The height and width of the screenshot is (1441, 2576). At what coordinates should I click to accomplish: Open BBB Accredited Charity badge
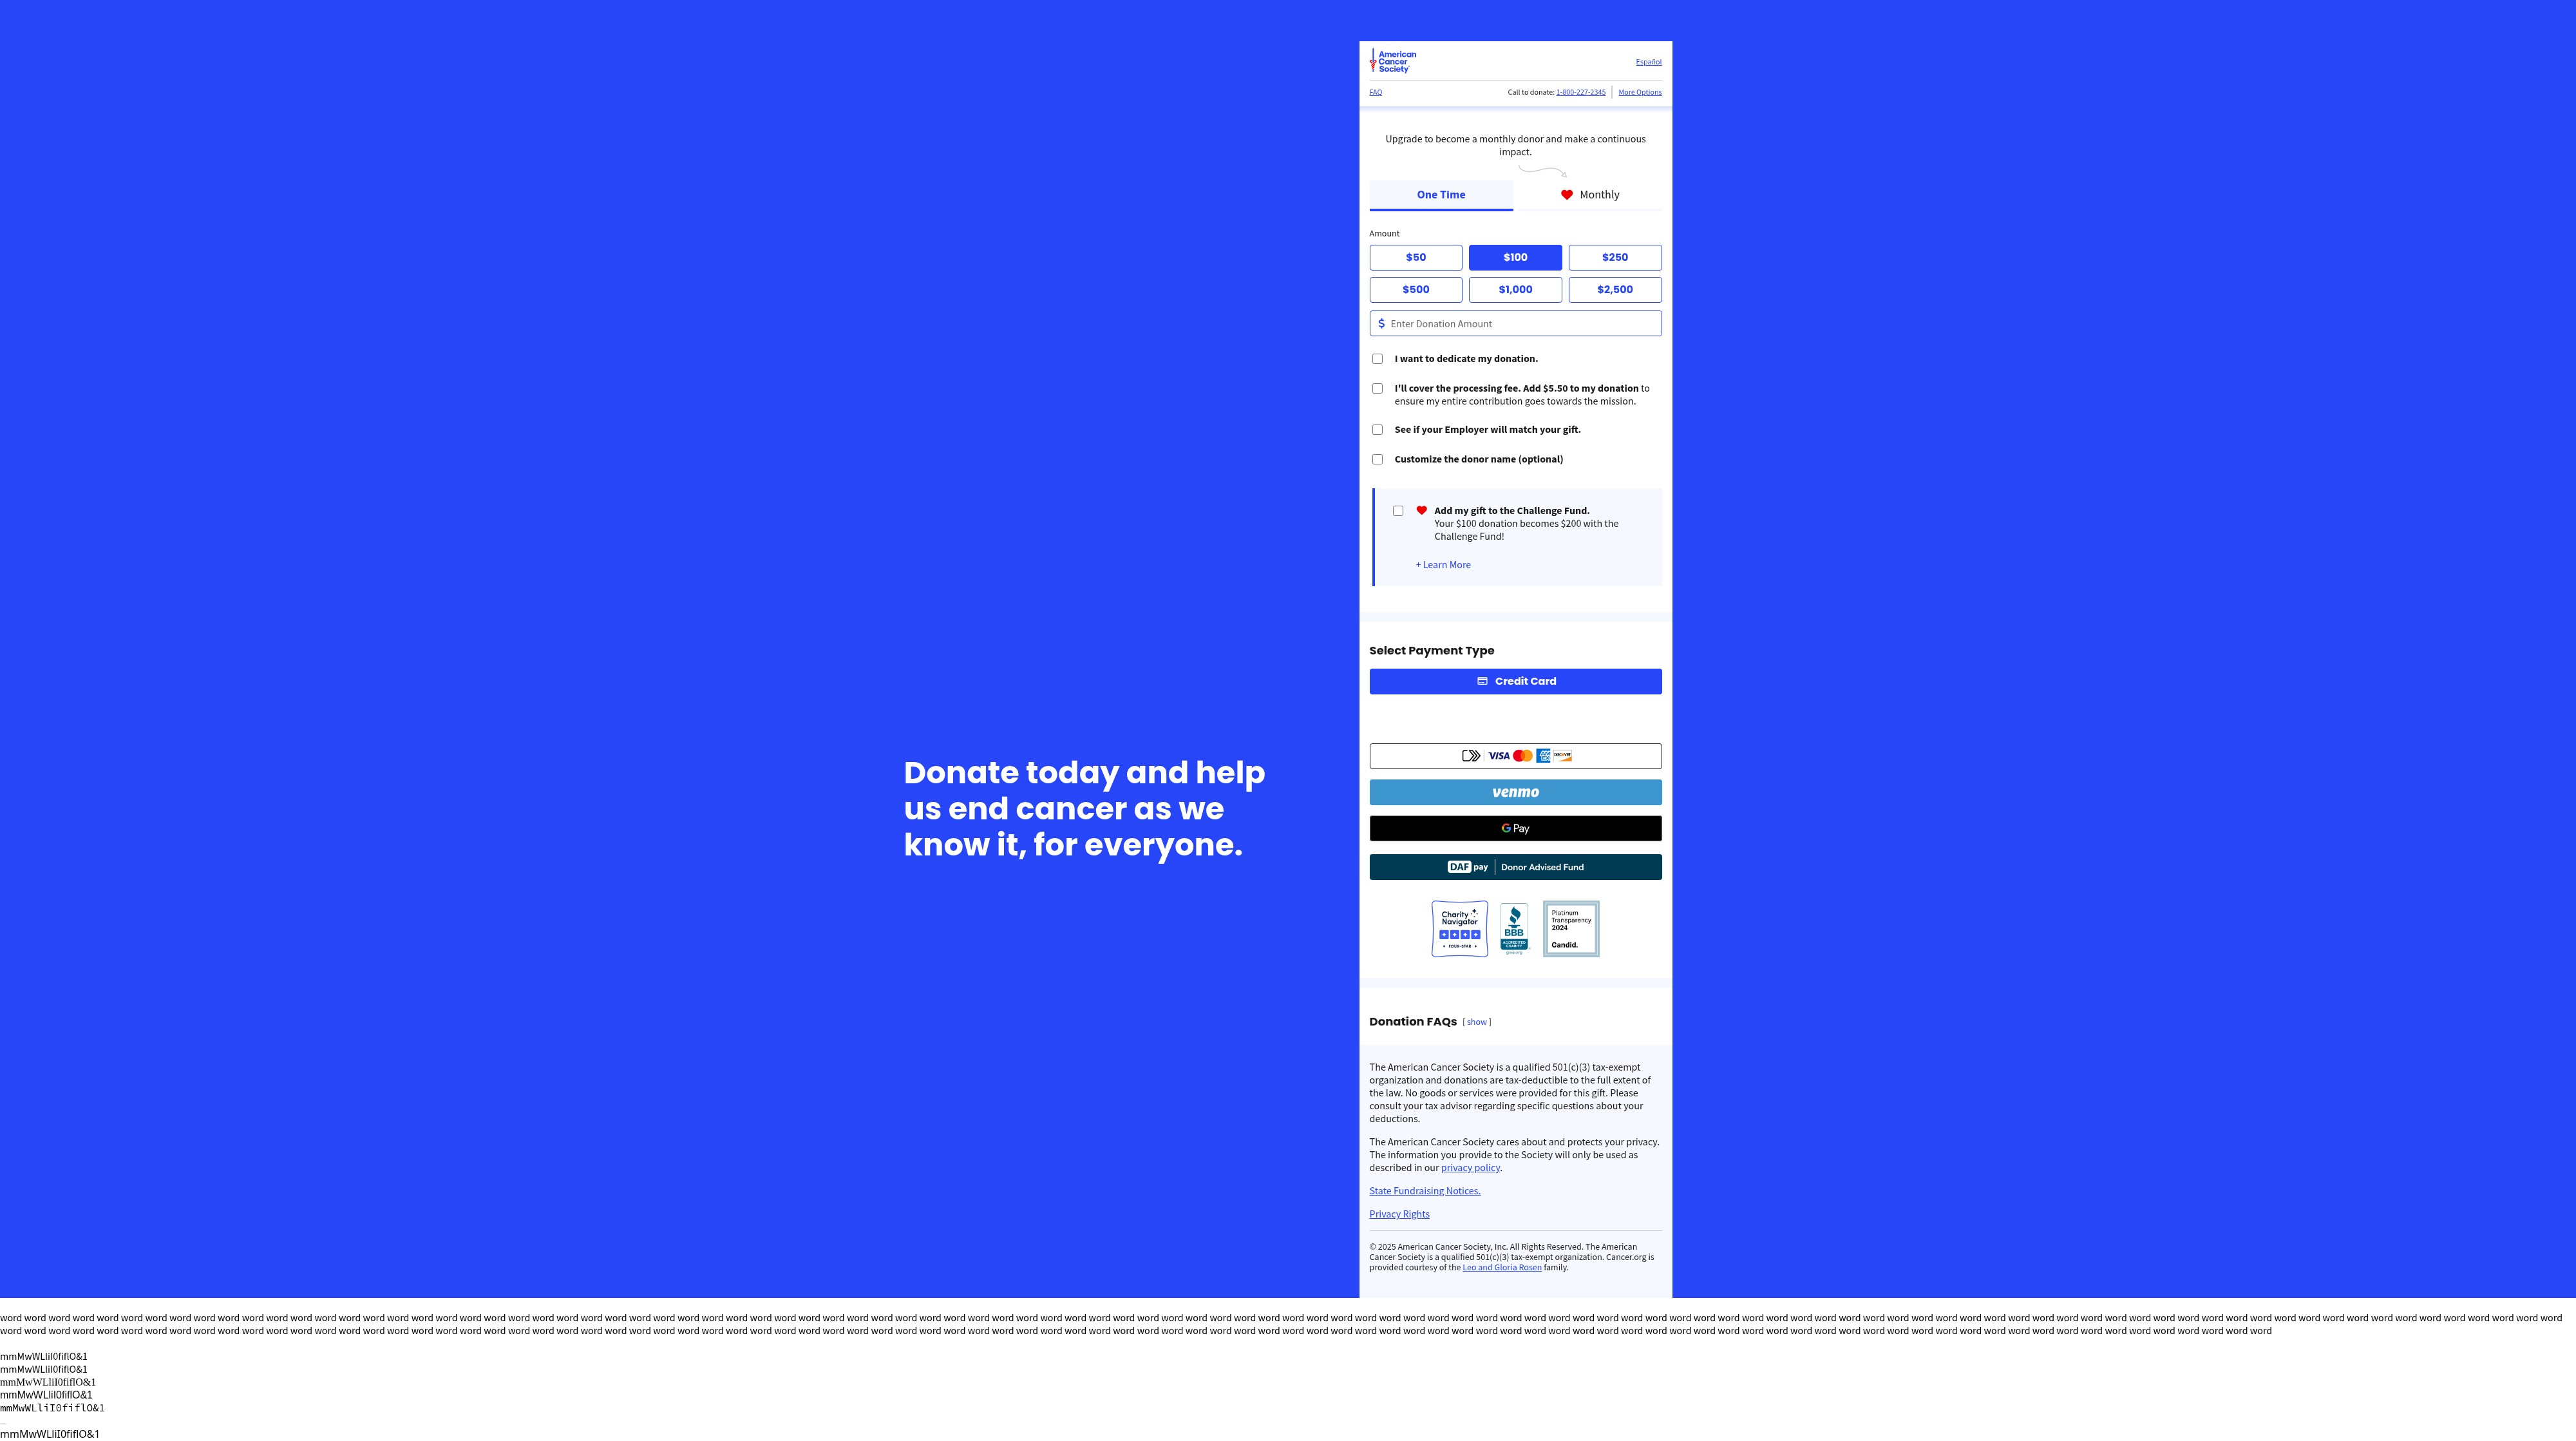1514,929
